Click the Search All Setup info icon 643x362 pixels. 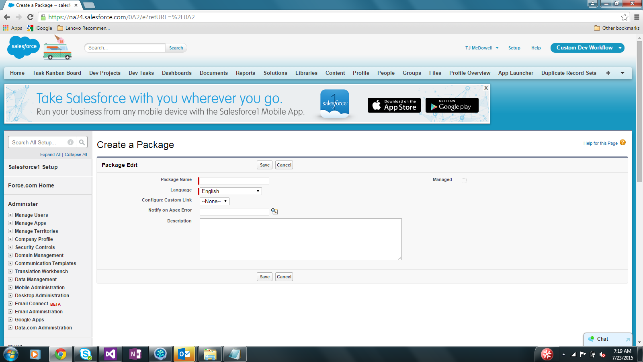point(70,142)
